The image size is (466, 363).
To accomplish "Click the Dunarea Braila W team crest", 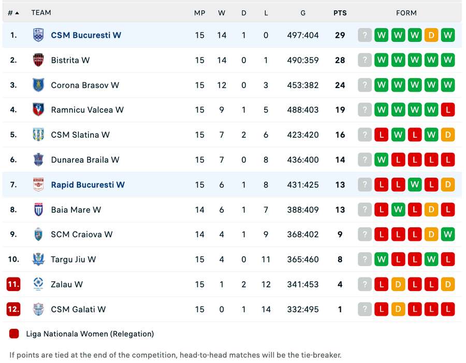I will coord(38,159).
